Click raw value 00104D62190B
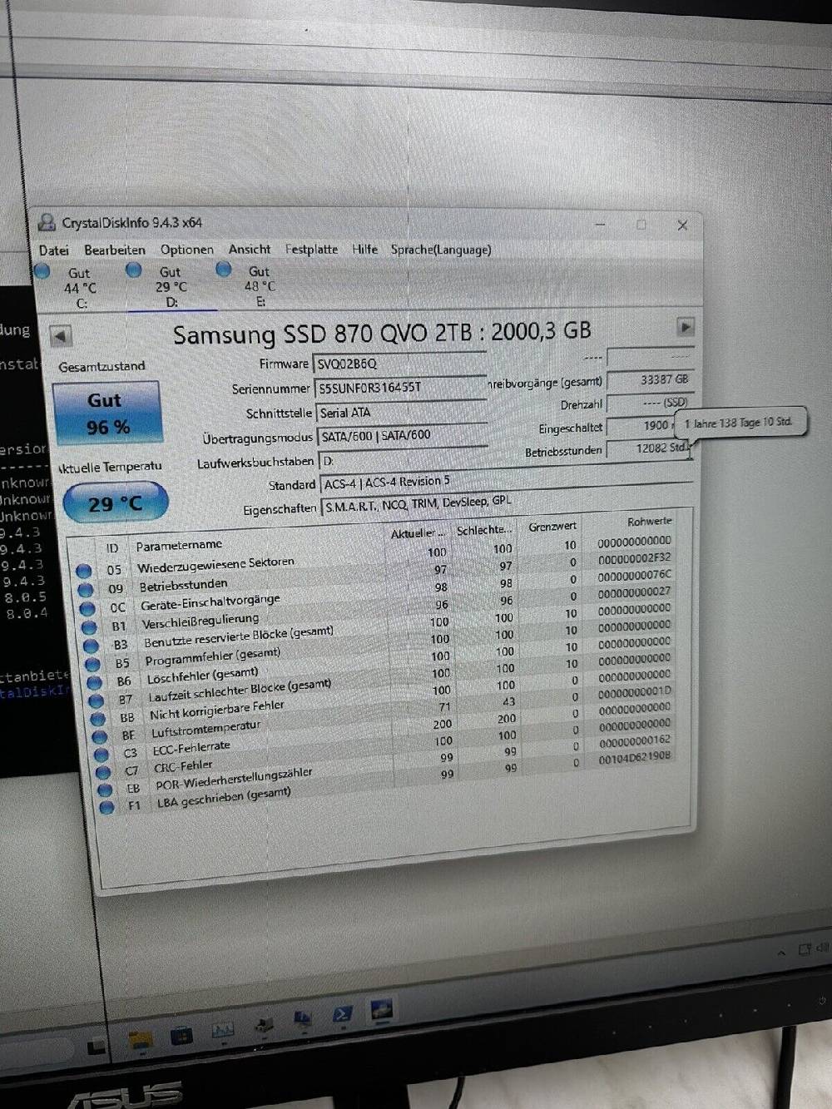832x1109 pixels. [x=635, y=758]
